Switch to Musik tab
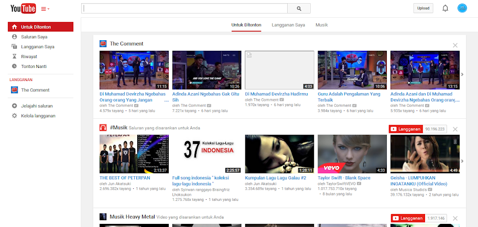Image resolution: width=478 pixels, height=227 pixels. 322,25
